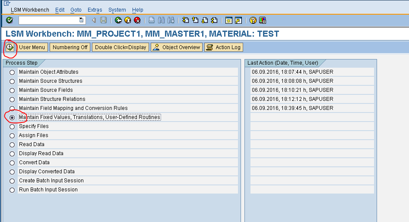Select Display Converted Data radio button
The width and height of the screenshot is (409, 222).
[12, 172]
